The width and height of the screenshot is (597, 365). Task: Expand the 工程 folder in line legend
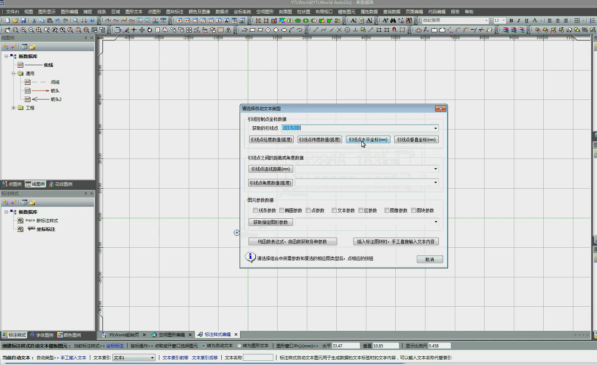14,108
